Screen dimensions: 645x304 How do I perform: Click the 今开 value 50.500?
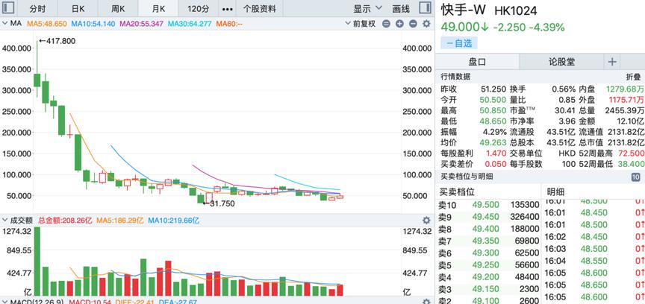(493, 100)
